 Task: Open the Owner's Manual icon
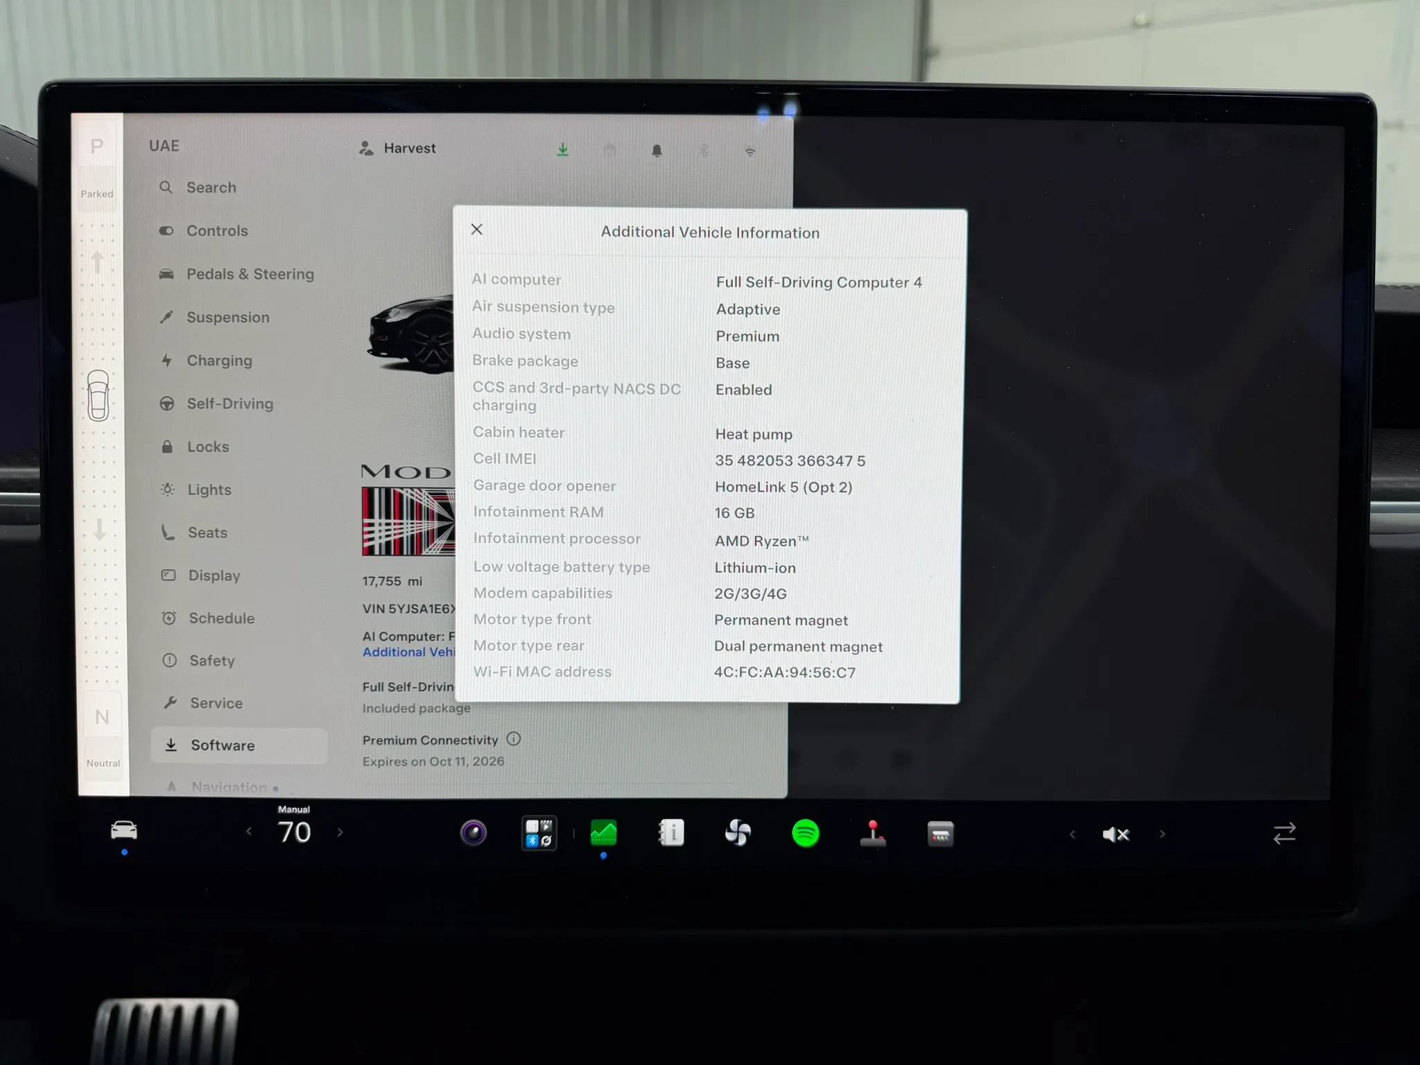tap(671, 833)
